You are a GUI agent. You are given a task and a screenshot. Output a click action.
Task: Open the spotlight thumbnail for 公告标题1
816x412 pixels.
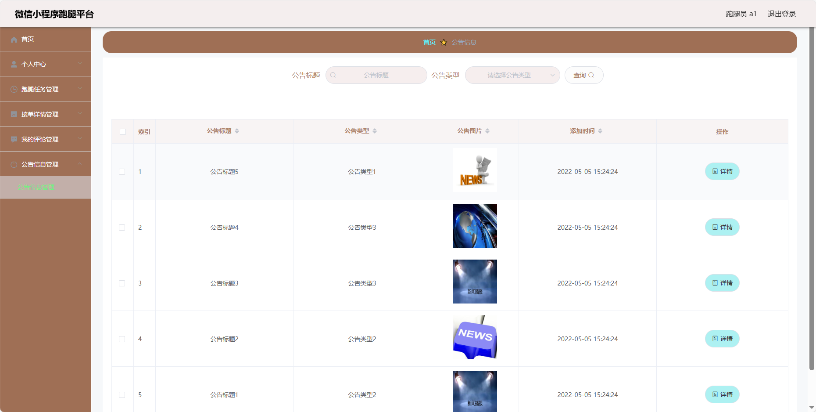[x=475, y=391]
